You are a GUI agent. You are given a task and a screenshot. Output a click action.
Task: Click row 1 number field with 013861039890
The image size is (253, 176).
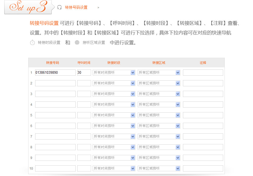pos(55,72)
